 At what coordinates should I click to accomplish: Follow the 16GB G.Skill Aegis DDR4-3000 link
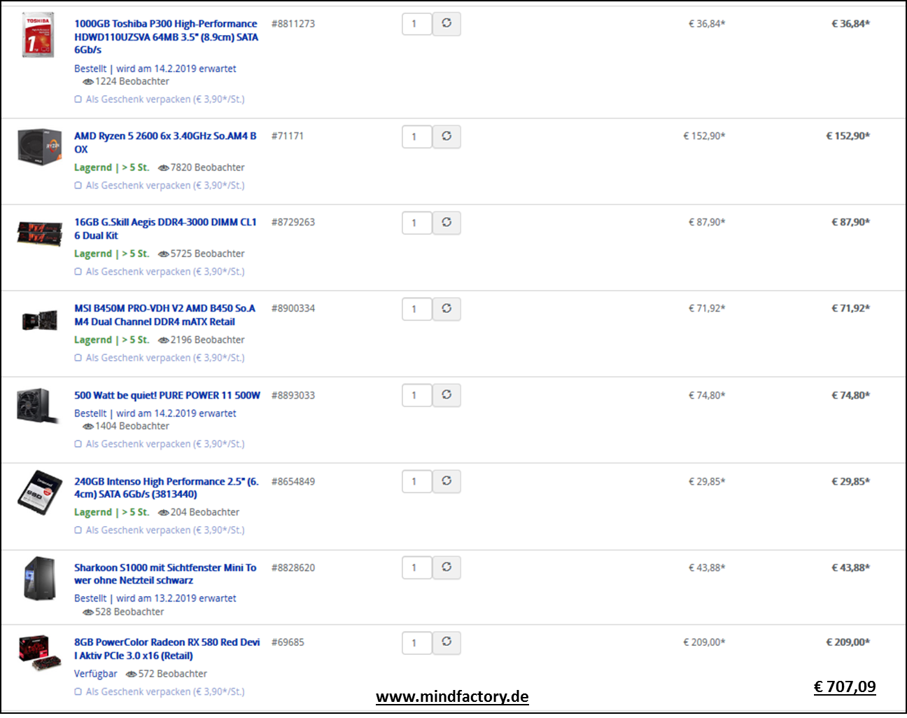point(165,229)
